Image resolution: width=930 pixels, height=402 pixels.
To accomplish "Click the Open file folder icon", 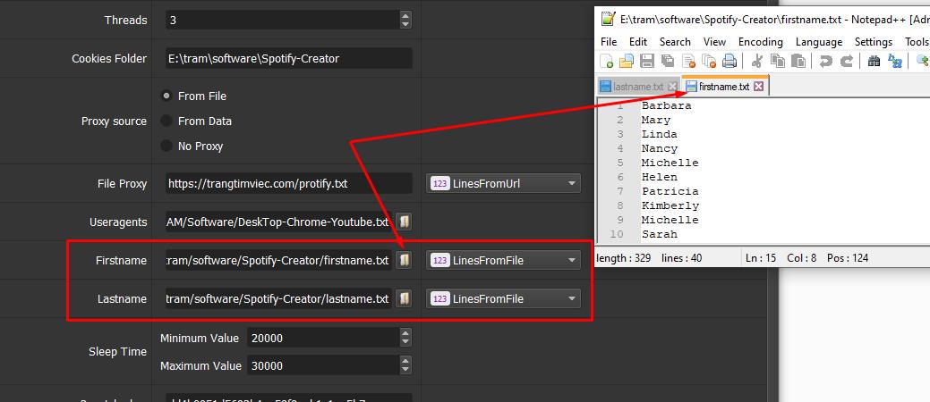I will coord(627,61).
